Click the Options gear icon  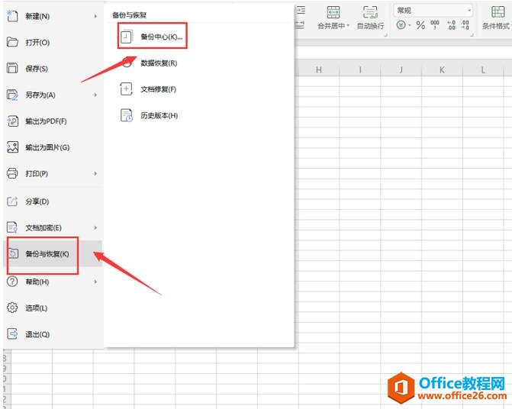12,308
